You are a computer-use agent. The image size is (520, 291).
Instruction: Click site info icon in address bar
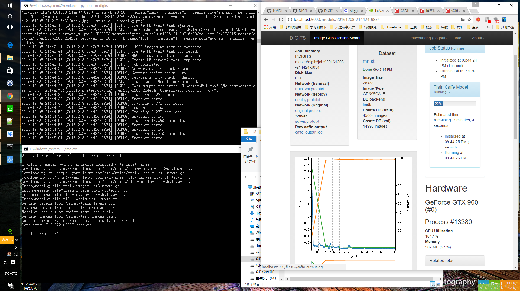[290, 20]
